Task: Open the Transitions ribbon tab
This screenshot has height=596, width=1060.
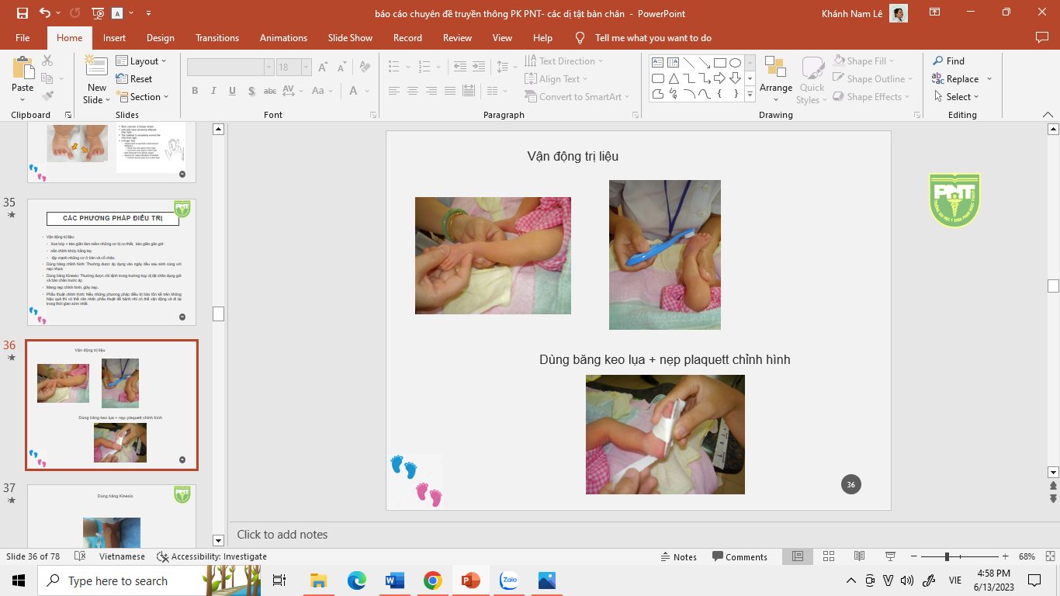Action: pos(218,38)
